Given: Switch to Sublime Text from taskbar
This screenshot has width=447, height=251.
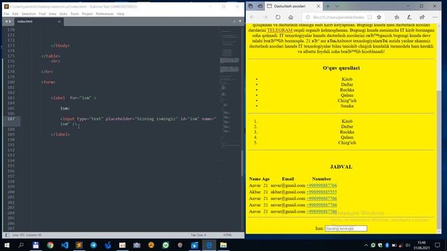Looking at the screenshot, I should pyautogui.click(x=79, y=245).
